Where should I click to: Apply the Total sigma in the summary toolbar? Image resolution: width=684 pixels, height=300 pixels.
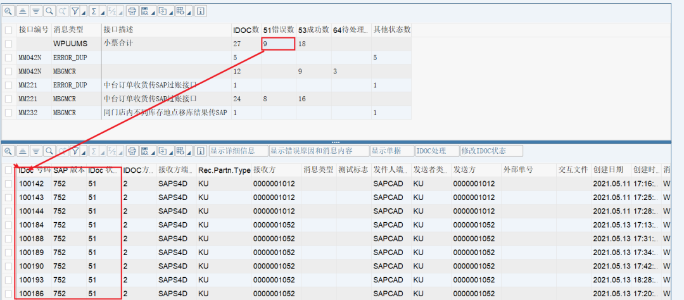coord(94,11)
